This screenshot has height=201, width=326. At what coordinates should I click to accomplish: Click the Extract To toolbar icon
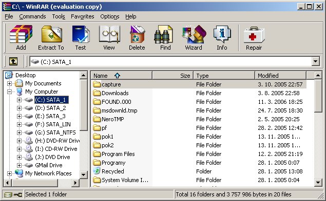click(51, 34)
